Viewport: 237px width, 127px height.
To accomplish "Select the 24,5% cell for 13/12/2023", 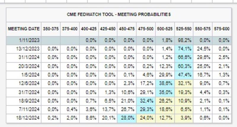I will 203,49.
